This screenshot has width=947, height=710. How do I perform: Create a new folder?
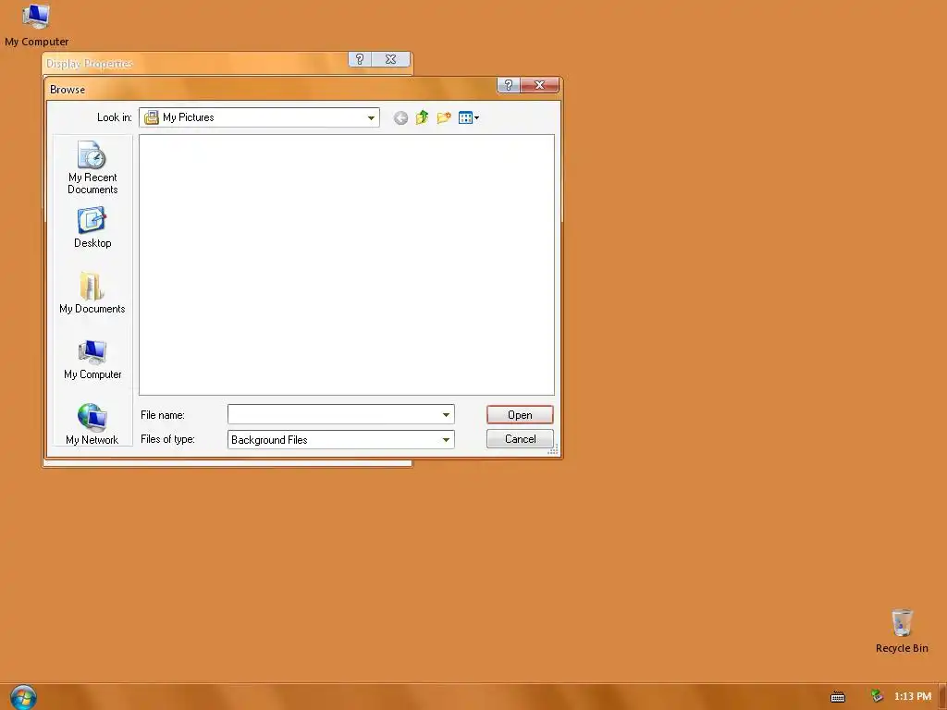click(444, 117)
